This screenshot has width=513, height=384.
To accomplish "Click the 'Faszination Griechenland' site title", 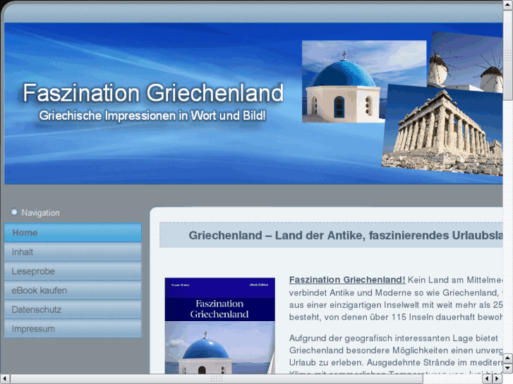I will pos(153,93).
